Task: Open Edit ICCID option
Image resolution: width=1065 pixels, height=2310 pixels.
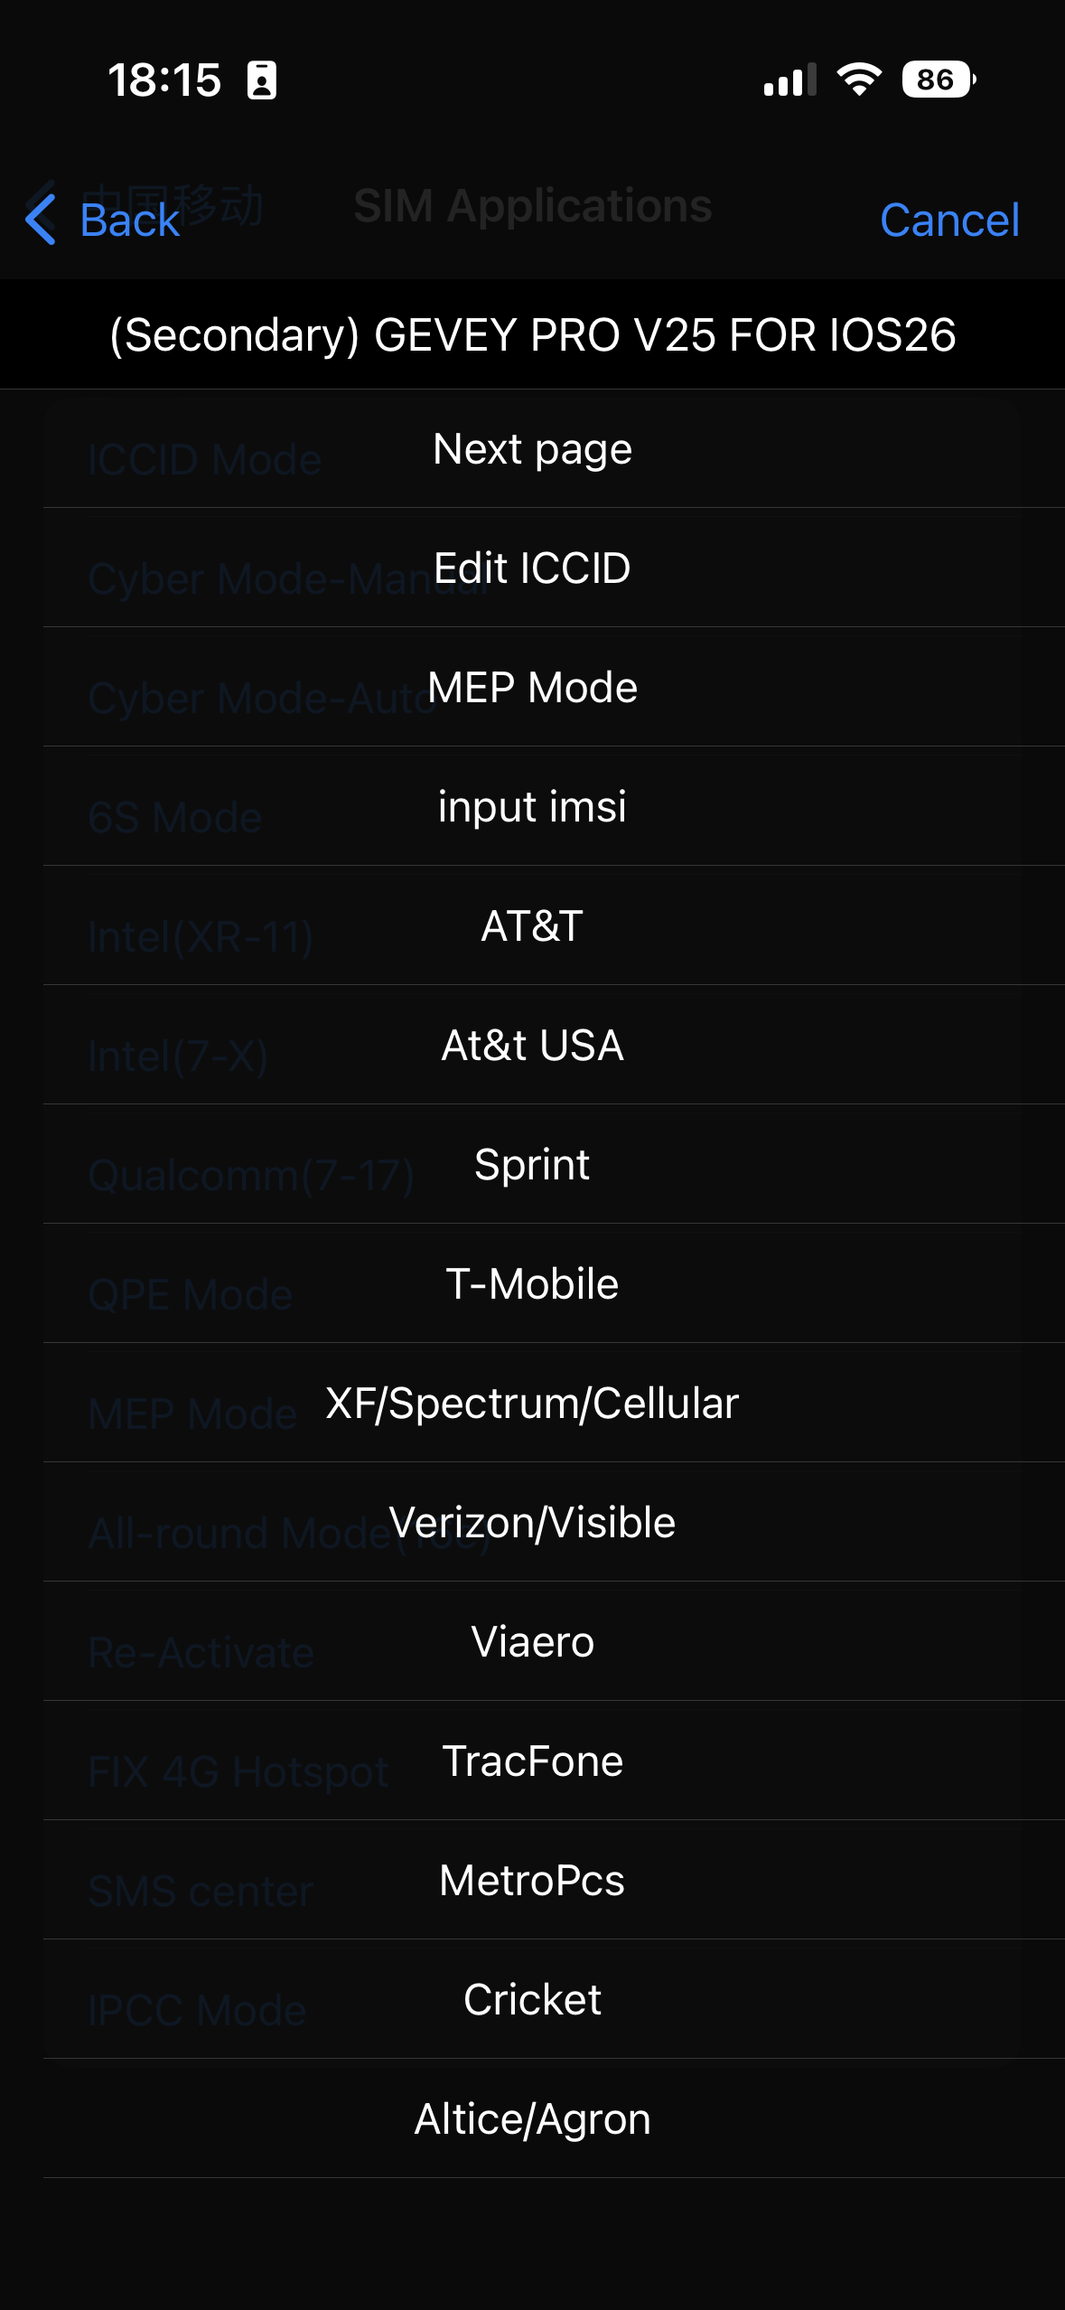Action: click(532, 568)
